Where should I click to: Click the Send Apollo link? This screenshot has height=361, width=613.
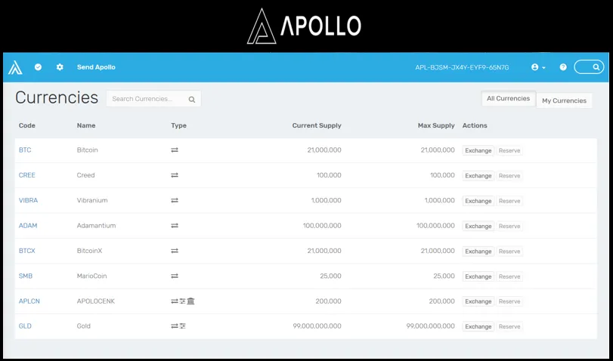(96, 67)
